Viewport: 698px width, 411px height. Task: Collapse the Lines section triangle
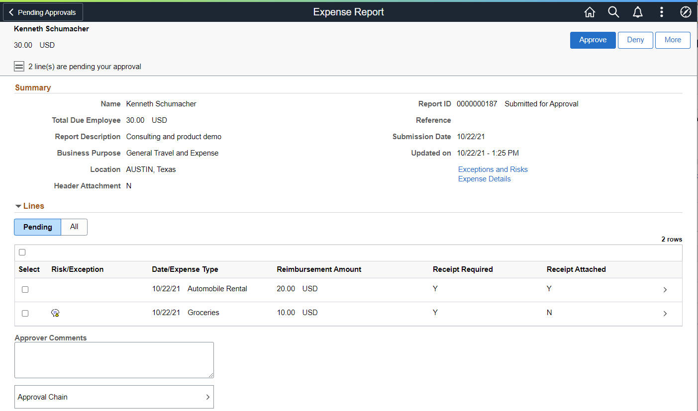point(18,205)
